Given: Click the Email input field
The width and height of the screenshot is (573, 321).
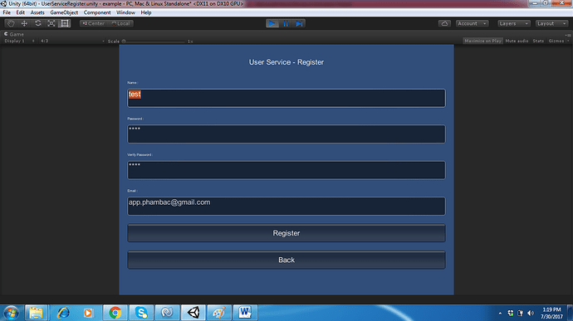Looking at the screenshot, I should click(286, 206).
